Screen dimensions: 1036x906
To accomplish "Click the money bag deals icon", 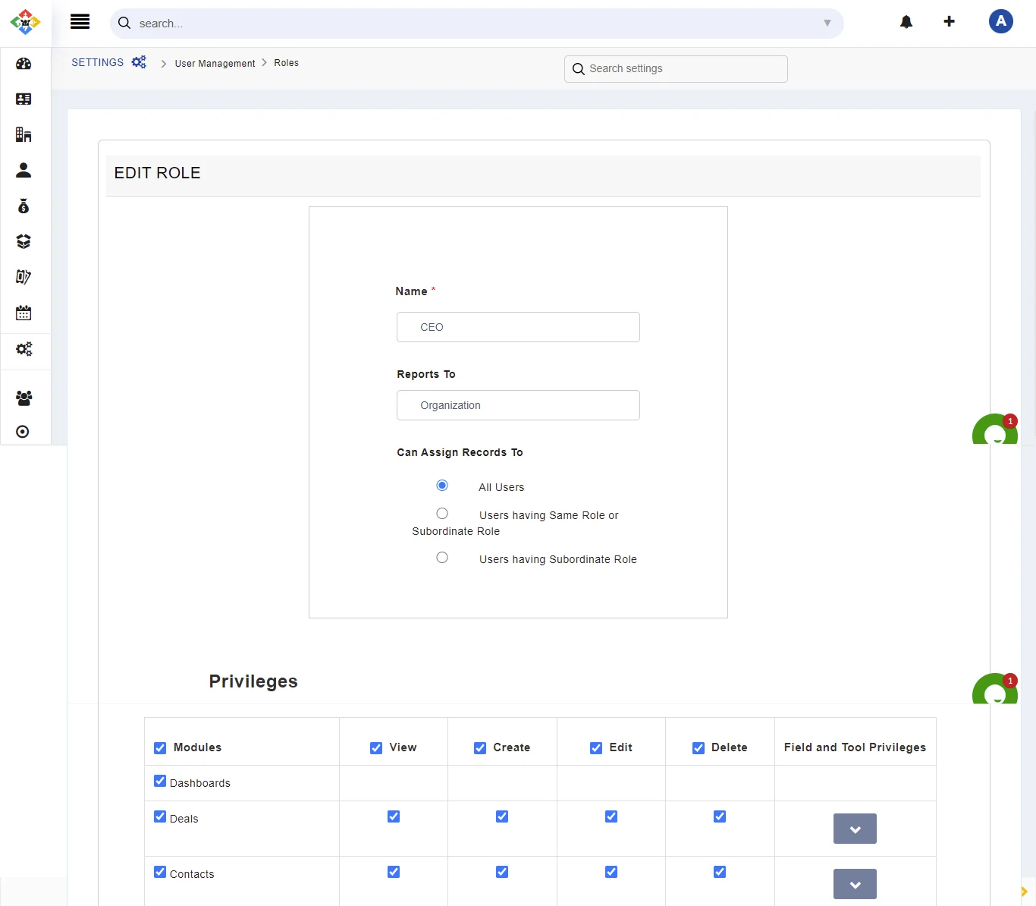I will click(x=24, y=206).
